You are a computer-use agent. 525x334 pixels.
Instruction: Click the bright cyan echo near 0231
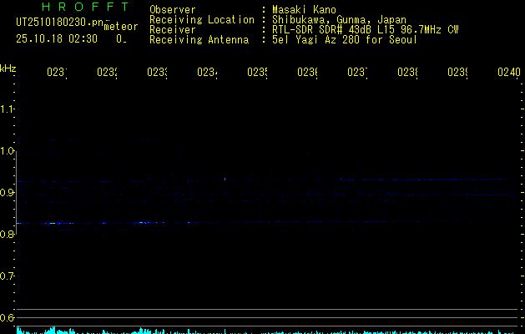51,223
